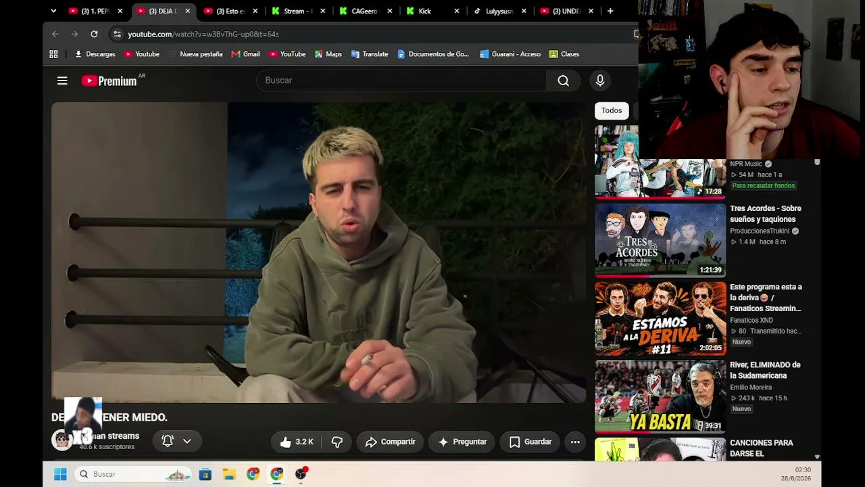Open 'CANCIONES PARA DARSE EL' video title
Screen dimensions: 865x487
click(762, 448)
